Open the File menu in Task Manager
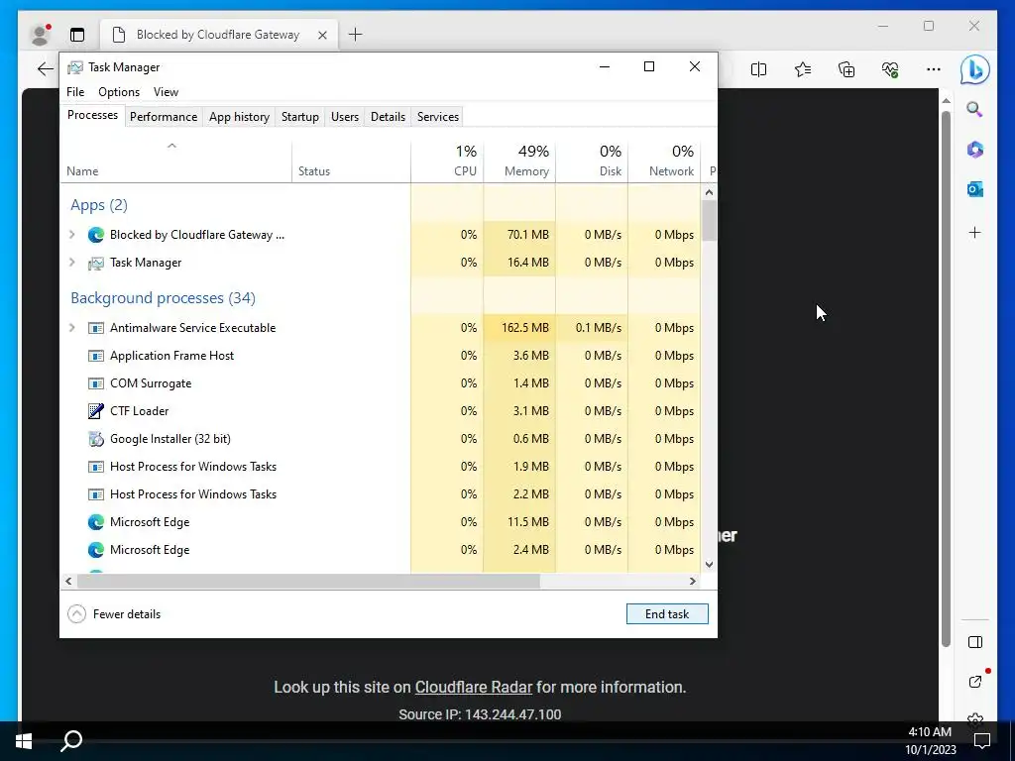1015x761 pixels. point(75,92)
